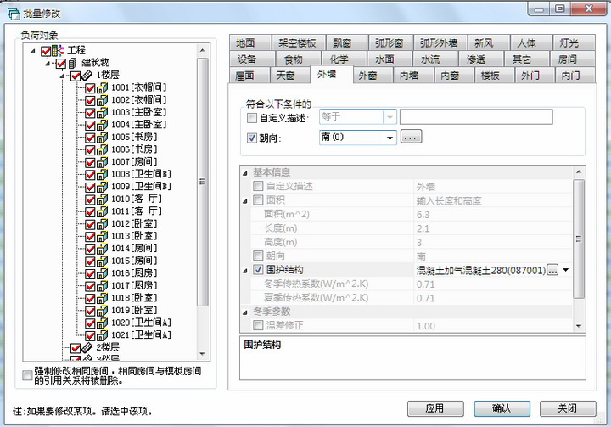This screenshot has width=611, height=427.
Task: Click room icon for 1009[卫生间B]
Action: click(x=102, y=187)
